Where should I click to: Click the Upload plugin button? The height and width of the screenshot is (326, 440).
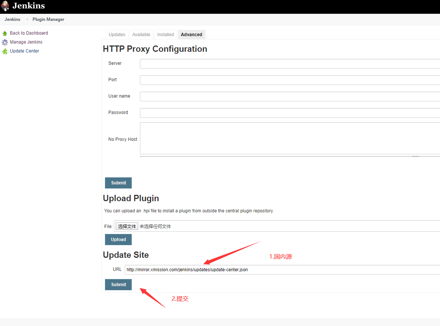[118, 240]
